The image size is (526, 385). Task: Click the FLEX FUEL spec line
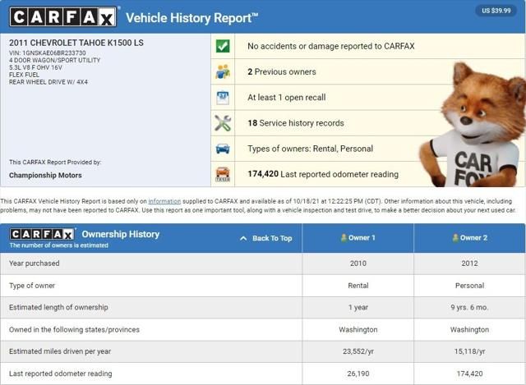pos(24,75)
